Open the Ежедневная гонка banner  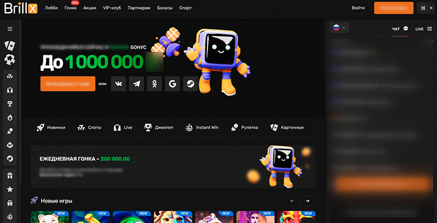(x=173, y=167)
